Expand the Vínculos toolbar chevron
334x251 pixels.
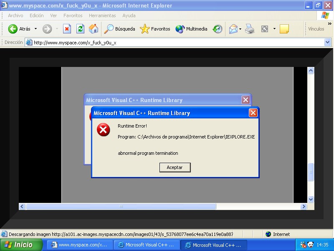[330, 23]
